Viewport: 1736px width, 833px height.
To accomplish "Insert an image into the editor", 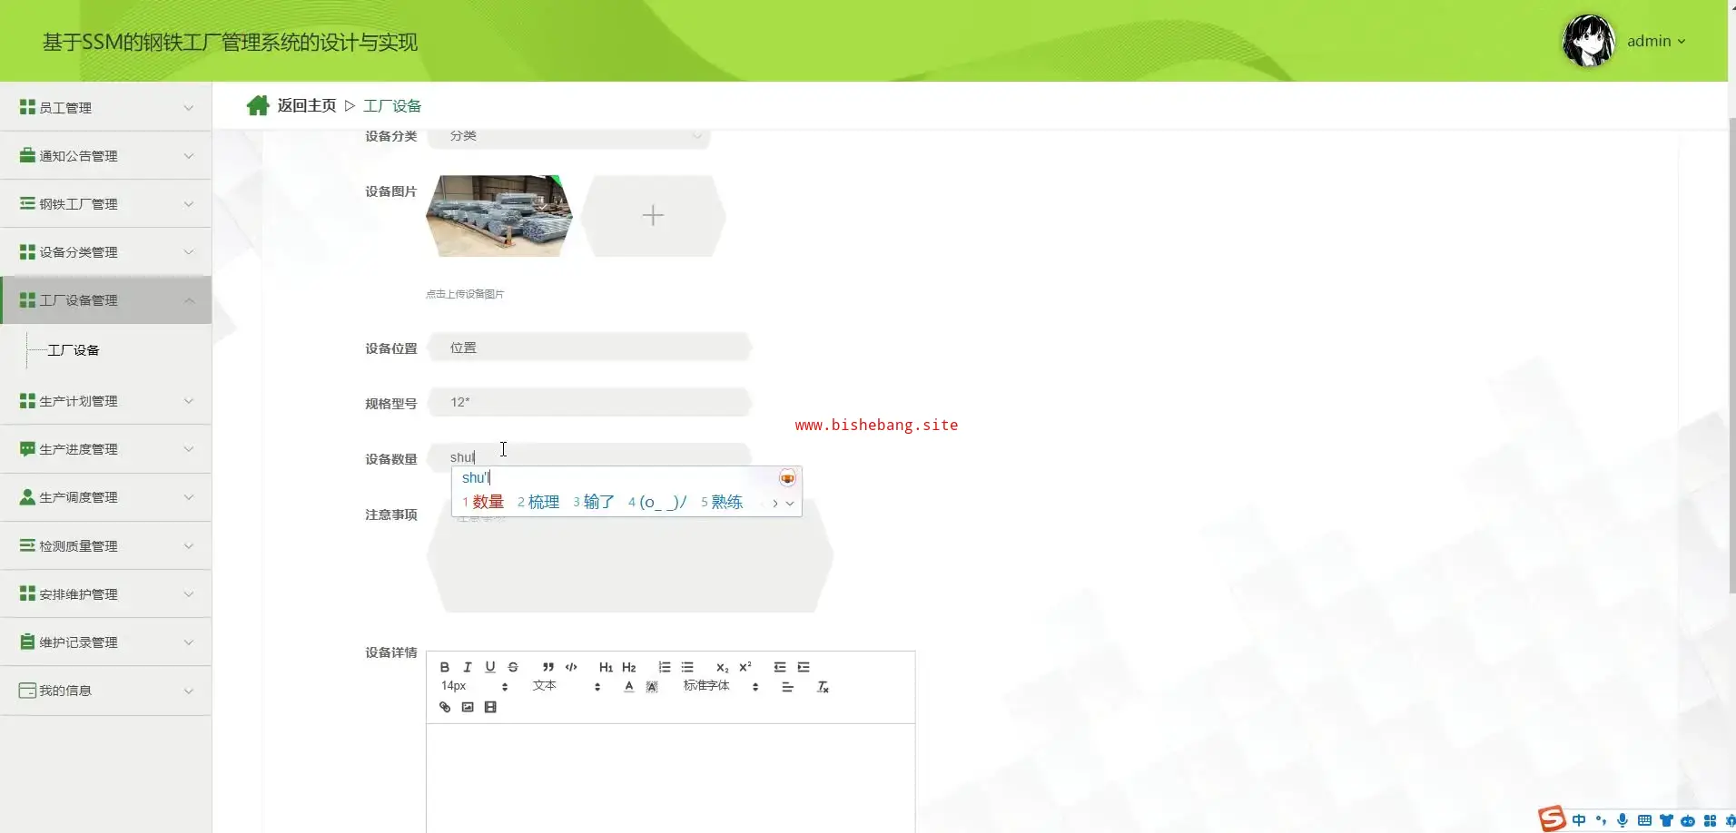I will coord(468,707).
